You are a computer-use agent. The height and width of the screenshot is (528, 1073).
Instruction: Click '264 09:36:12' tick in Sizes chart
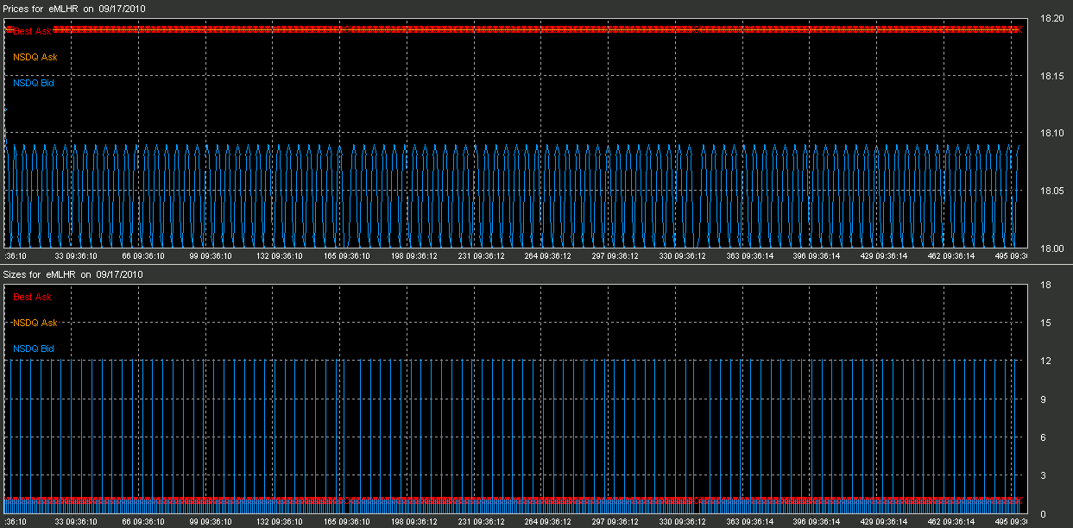click(546, 522)
